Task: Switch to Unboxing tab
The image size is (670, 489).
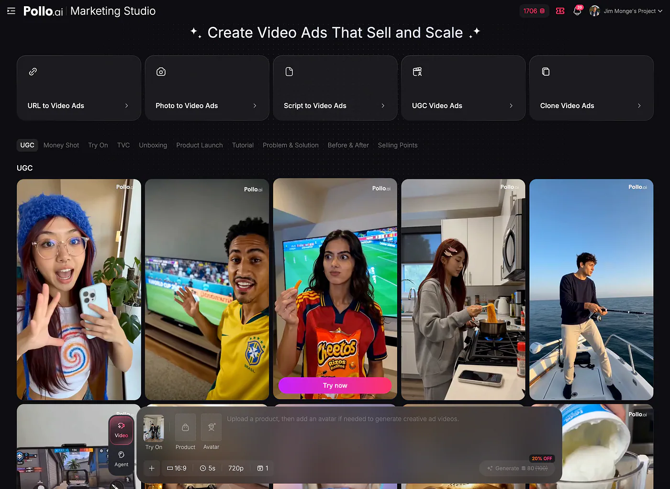Action: 153,145
